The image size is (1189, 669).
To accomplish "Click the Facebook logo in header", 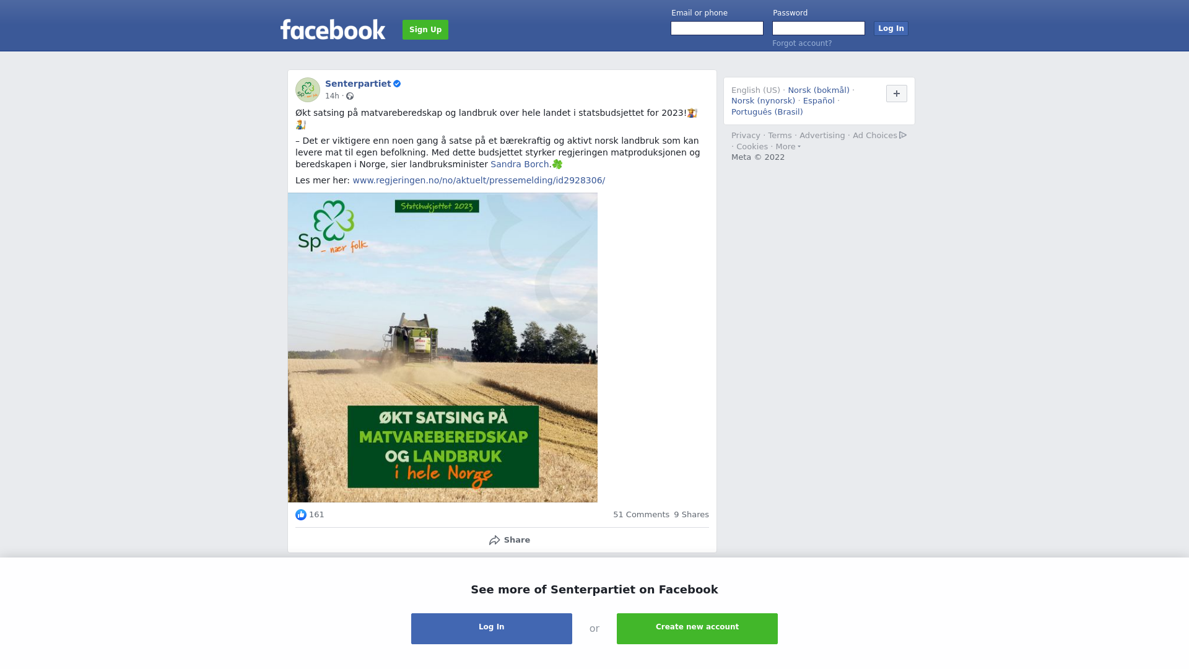I will point(333,29).
